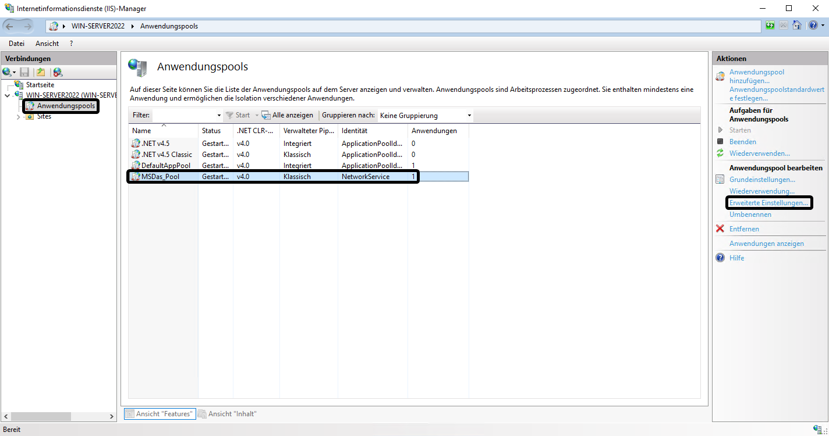Open Grundeinstellungen... link
This screenshot has width=829, height=436.
click(762, 180)
